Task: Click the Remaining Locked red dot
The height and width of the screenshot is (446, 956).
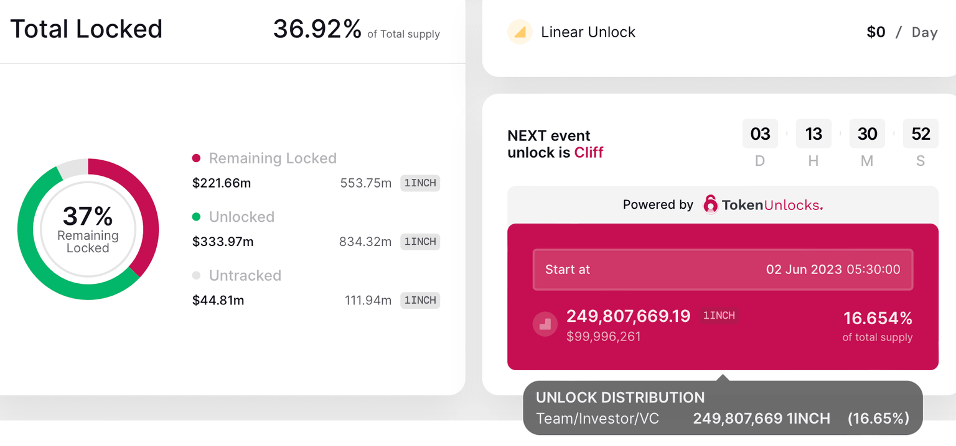Action: [x=197, y=158]
